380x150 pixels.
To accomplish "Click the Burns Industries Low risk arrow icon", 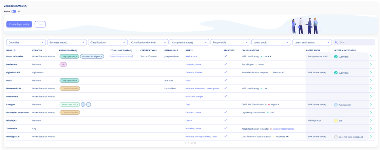I will (x=262, y=56).
